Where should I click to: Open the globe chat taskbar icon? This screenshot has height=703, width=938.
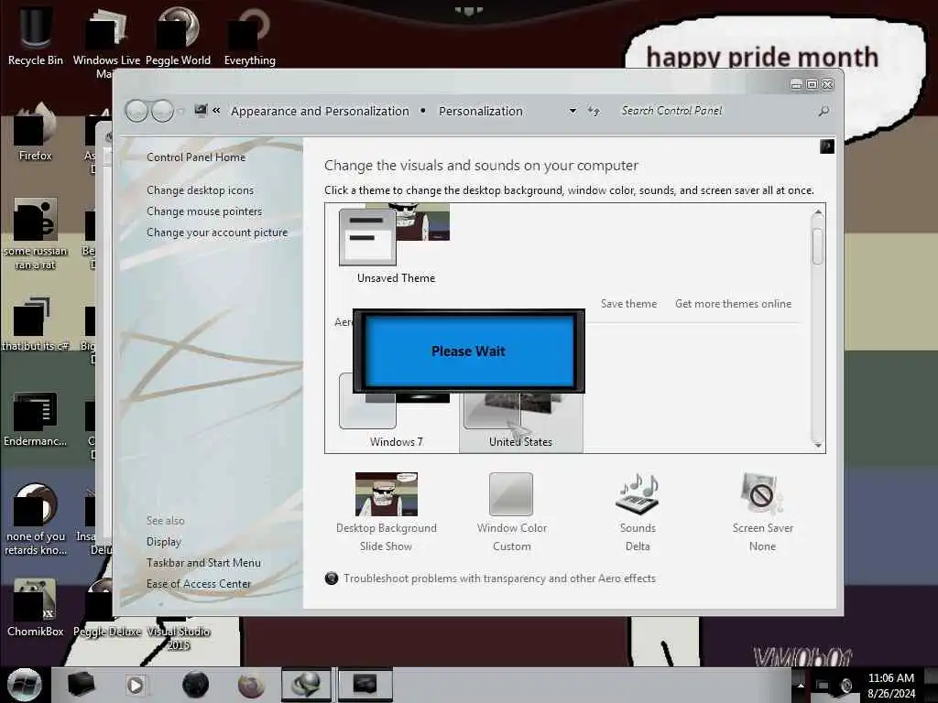pos(306,685)
